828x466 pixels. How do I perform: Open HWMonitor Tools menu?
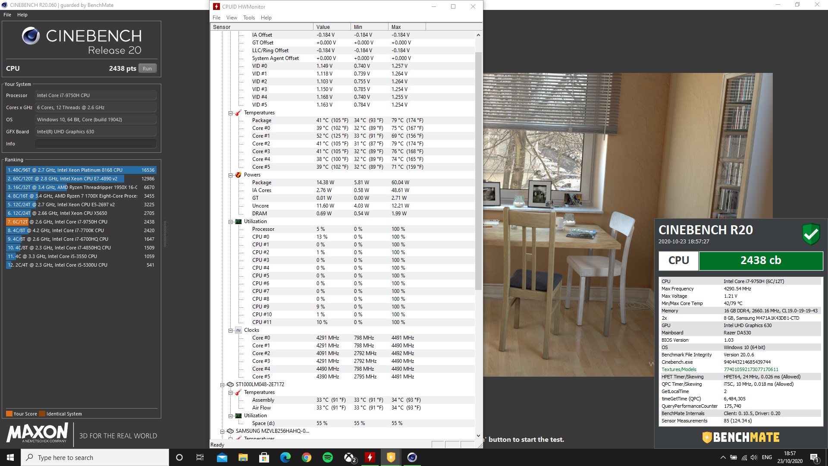point(249,18)
